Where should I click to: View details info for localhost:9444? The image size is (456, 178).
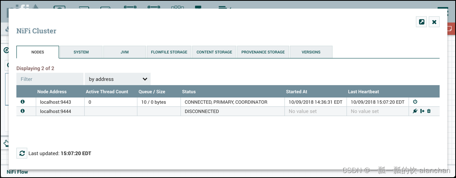pyautogui.click(x=23, y=111)
